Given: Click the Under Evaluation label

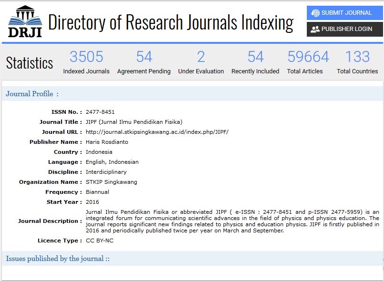Looking at the screenshot, I should click(201, 71).
